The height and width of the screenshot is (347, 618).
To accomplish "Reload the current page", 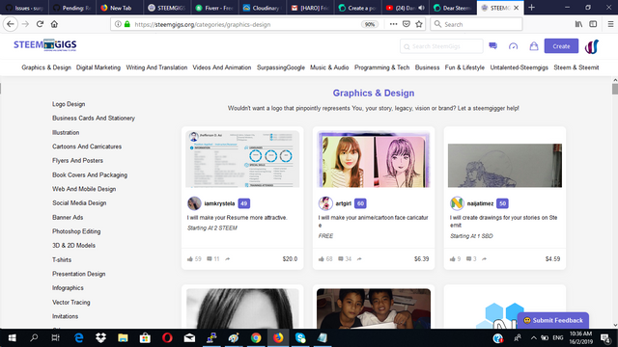I will coord(40,24).
